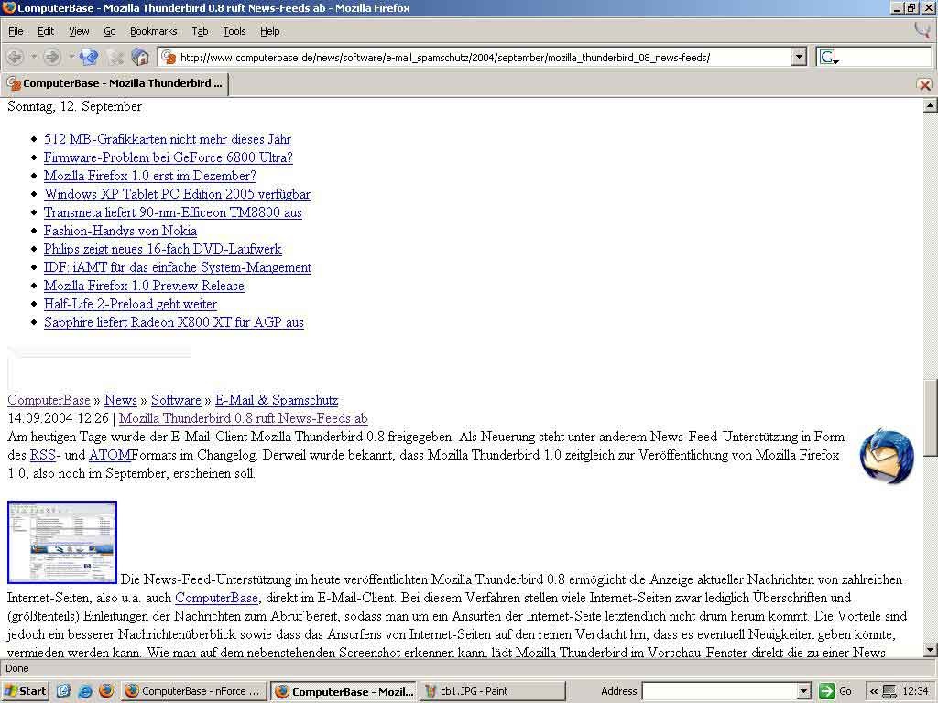The image size is (938, 703).
Task: Click the Google search input field
Action: (886, 58)
